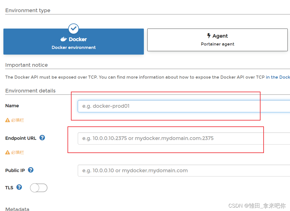
Task: Enable the TLS toggle switch
Action: pyautogui.click(x=39, y=188)
